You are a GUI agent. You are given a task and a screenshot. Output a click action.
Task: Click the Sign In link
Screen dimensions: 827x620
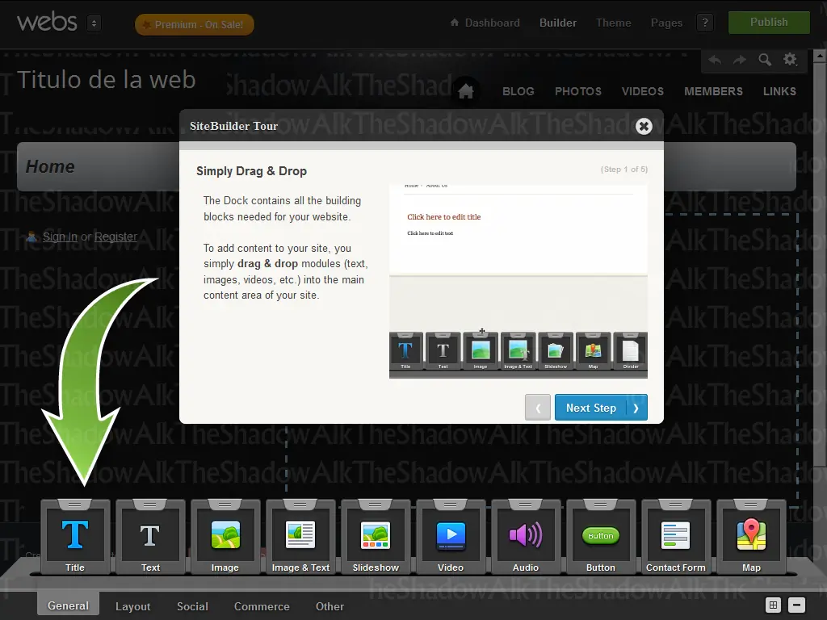[60, 237]
